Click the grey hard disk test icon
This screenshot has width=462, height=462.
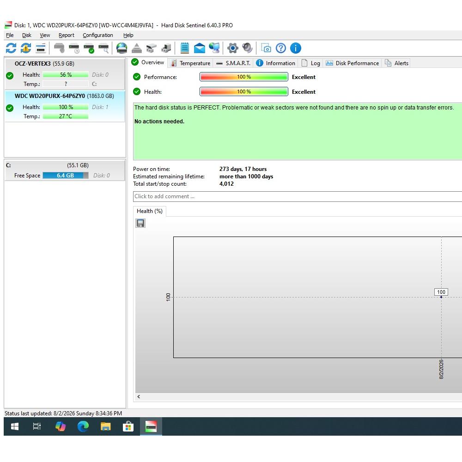pos(59,48)
